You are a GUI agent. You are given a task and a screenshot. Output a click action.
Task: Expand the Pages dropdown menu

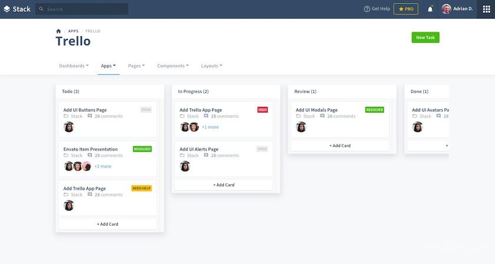tap(136, 66)
